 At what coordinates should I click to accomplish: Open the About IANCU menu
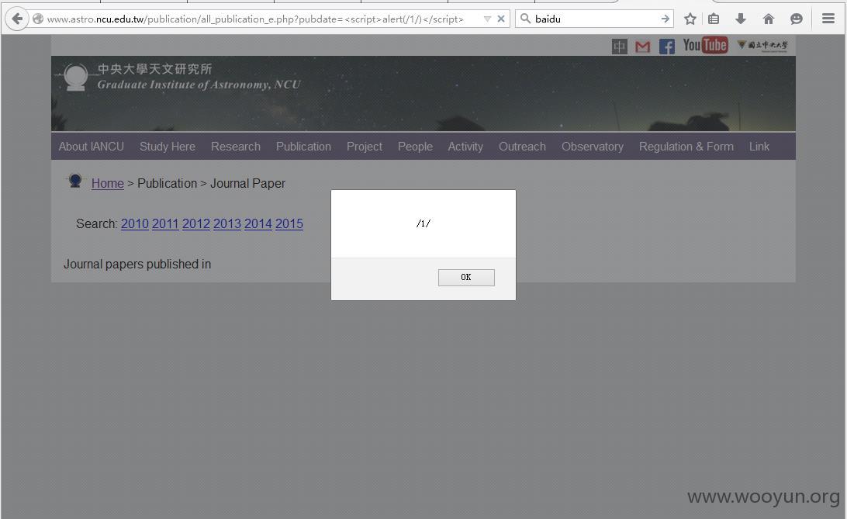[92, 147]
